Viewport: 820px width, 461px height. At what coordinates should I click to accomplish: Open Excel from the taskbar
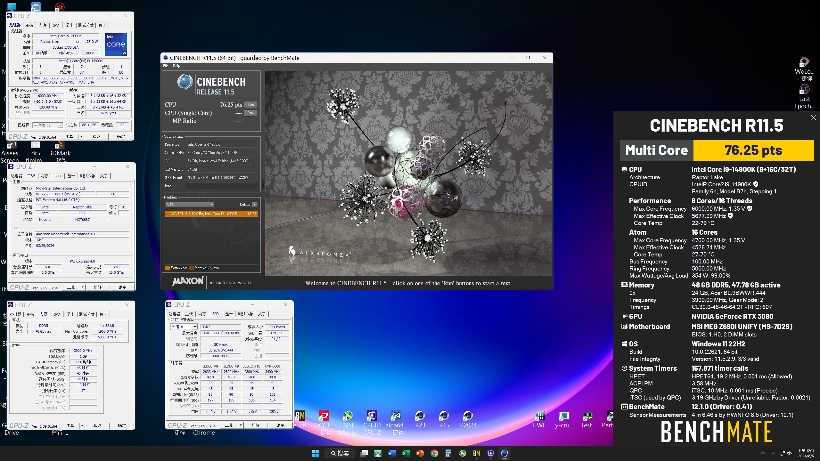[406, 453]
